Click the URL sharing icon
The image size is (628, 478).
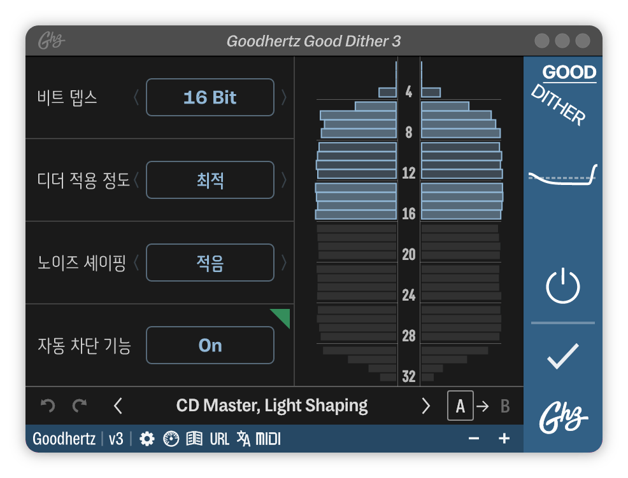(218, 439)
